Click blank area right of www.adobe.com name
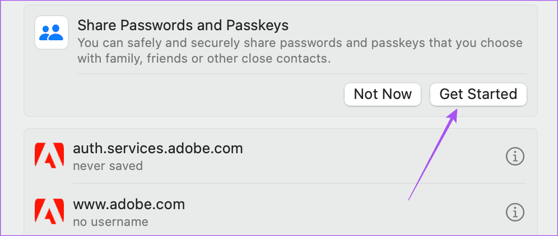This screenshot has height=236, width=558. click(336, 205)
